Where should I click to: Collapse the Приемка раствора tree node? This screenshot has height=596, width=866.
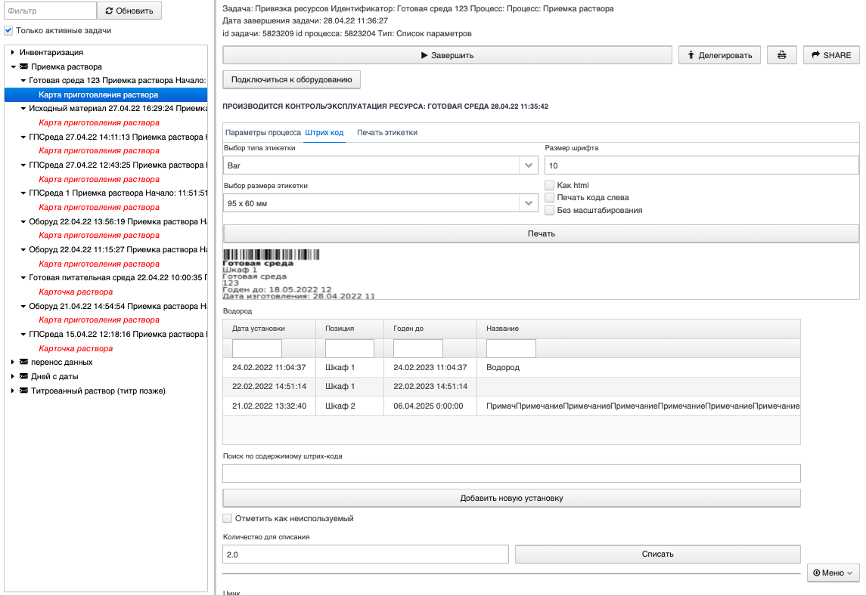[14, 66]
